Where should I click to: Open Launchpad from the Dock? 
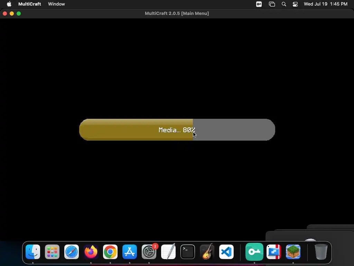(52, 252)
